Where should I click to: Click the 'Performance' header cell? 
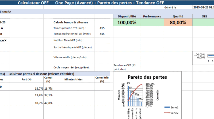click(152, 16)
